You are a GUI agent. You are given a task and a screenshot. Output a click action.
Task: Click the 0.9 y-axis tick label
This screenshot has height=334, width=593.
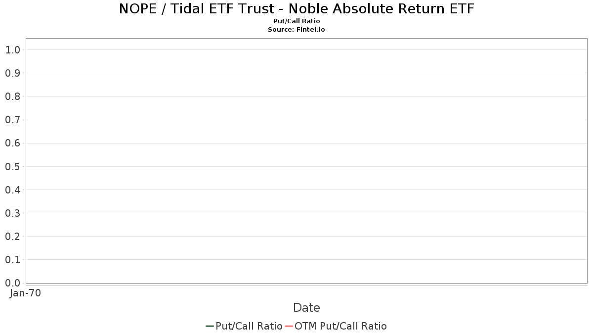pyautogui.click(x=12, y=73)
